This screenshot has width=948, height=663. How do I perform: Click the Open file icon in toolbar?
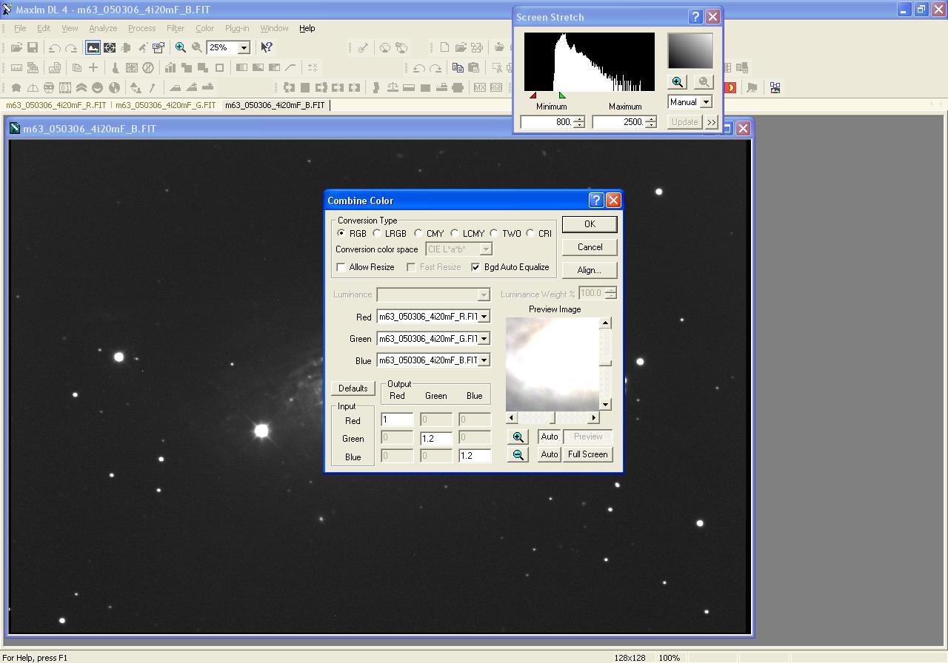[x=16, y=47]
